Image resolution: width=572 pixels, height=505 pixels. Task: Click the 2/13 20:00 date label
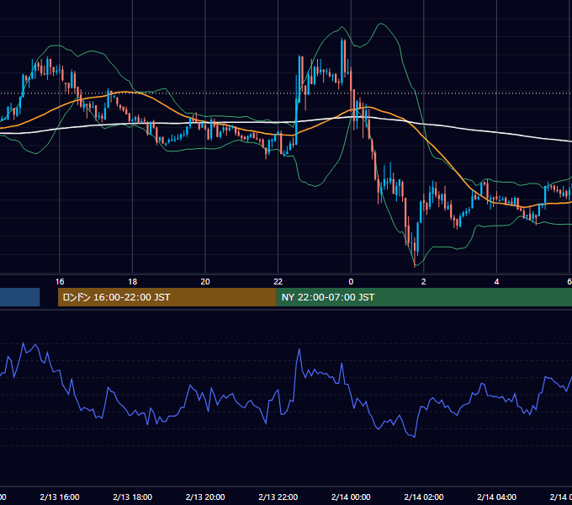pos(205,497)
